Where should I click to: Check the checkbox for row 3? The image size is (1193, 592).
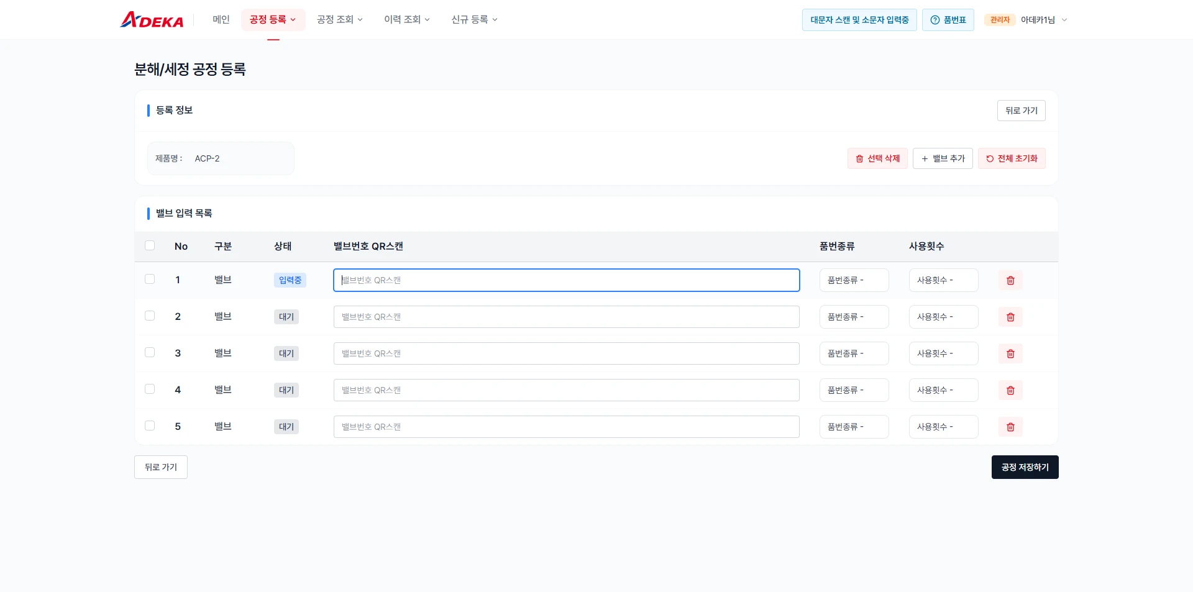(x=150, y=352)
